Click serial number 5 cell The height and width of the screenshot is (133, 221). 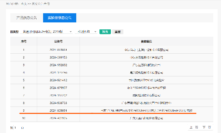click(24, 80)
